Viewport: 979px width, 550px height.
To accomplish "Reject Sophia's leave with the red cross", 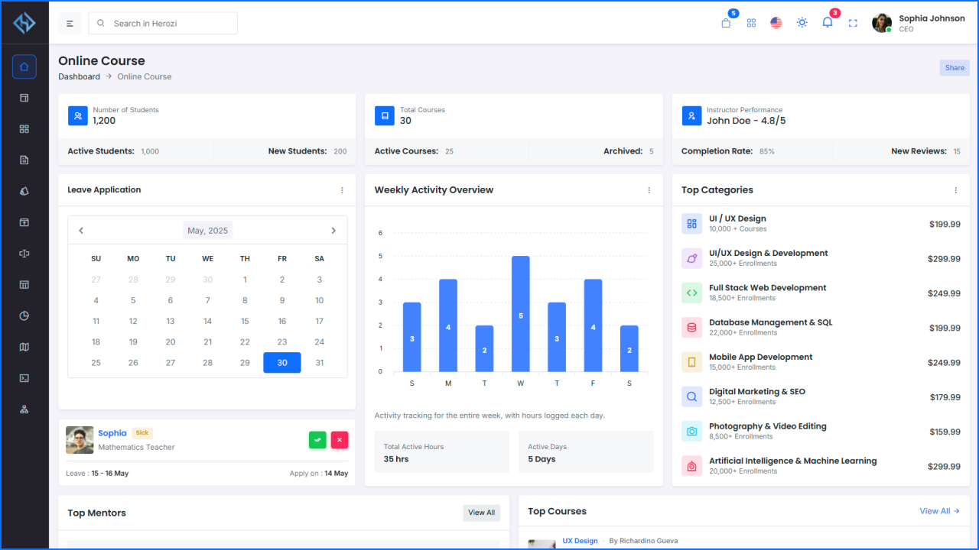I will [x=339, y=440].
